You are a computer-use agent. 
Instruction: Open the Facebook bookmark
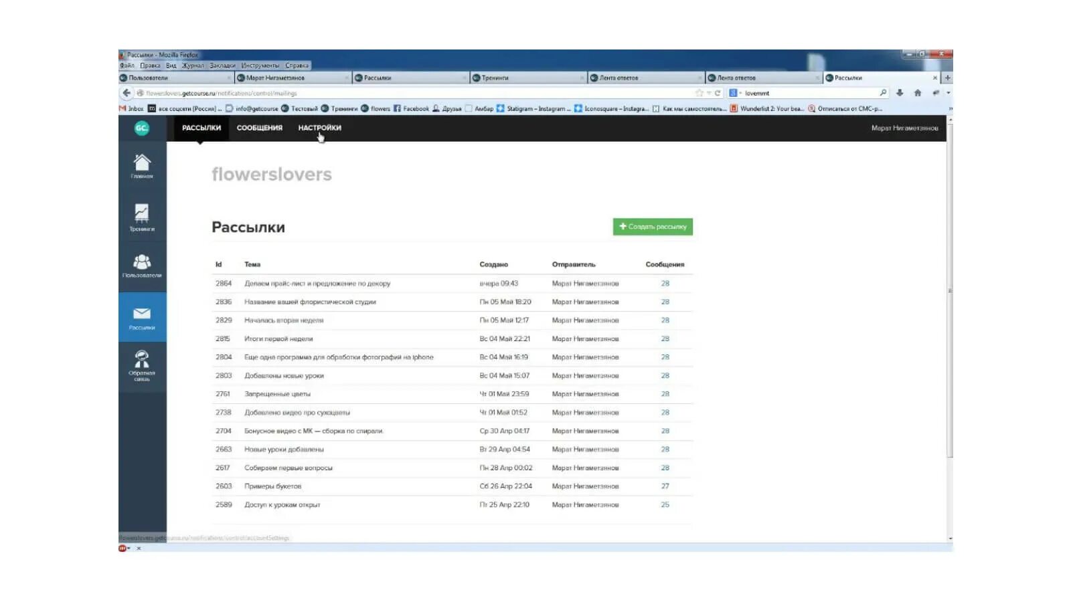click(x=411, y=108)
